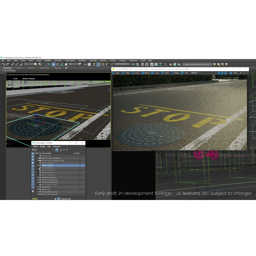Clear the Decals search filter
256x256 pixels.
53,150
